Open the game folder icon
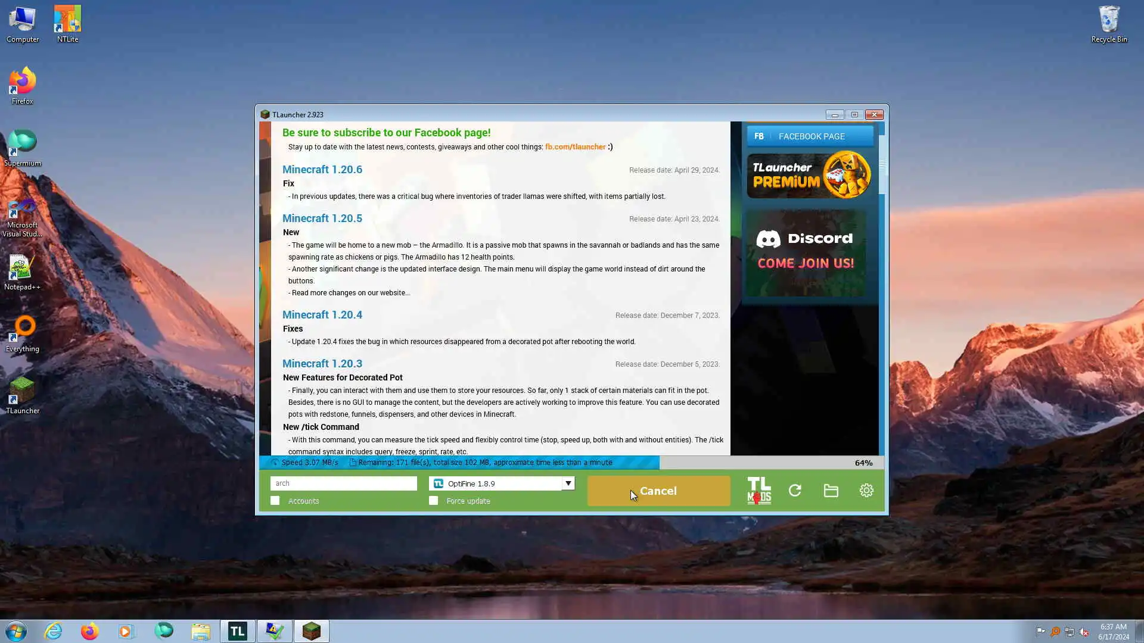Image resolution: width=1144 pixels, height=643 pixels. (x=831, y=491)
